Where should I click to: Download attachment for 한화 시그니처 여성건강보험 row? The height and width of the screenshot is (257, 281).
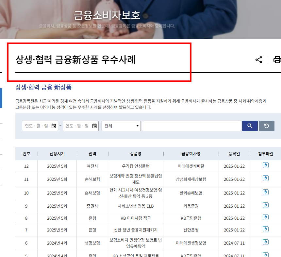[x=265, y=193]
